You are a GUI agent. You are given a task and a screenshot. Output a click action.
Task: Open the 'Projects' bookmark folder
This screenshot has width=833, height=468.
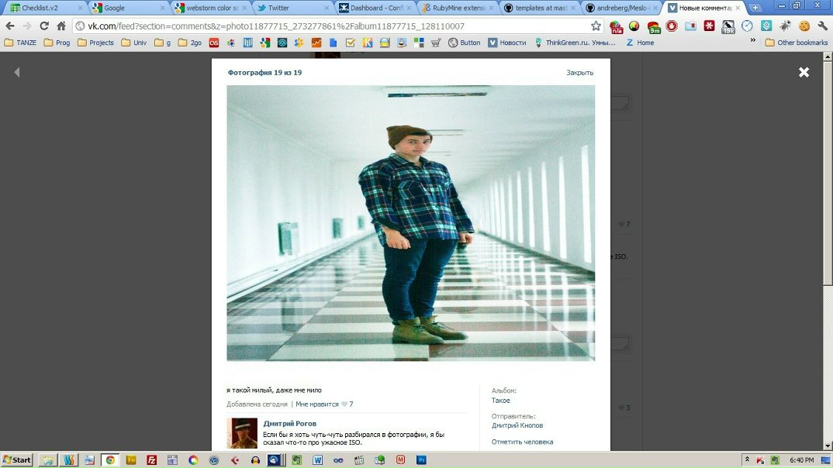click(95, 43)
